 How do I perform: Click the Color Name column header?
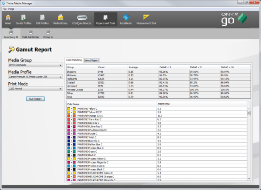point(112,104)
